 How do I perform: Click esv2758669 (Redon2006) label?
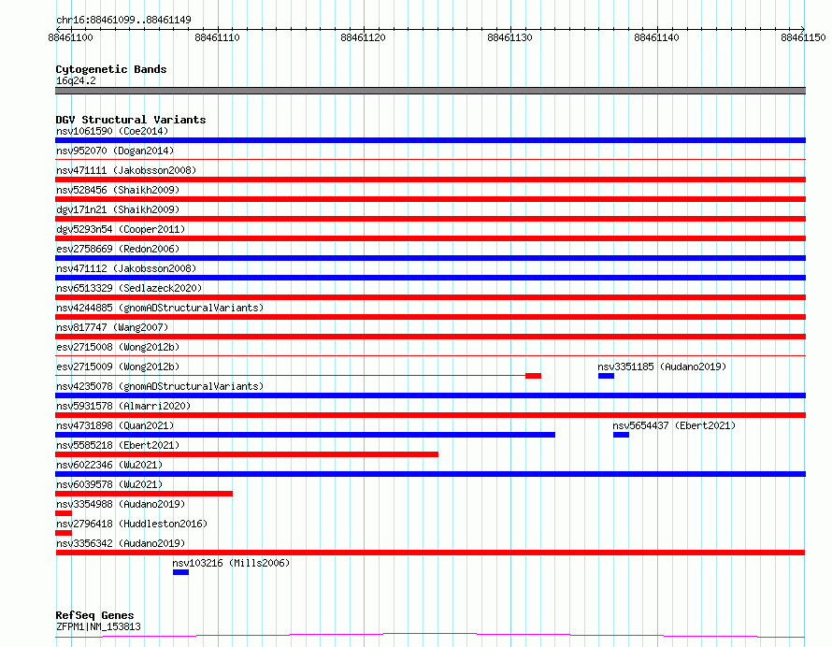pyautogui.click(x=118, y=249)
